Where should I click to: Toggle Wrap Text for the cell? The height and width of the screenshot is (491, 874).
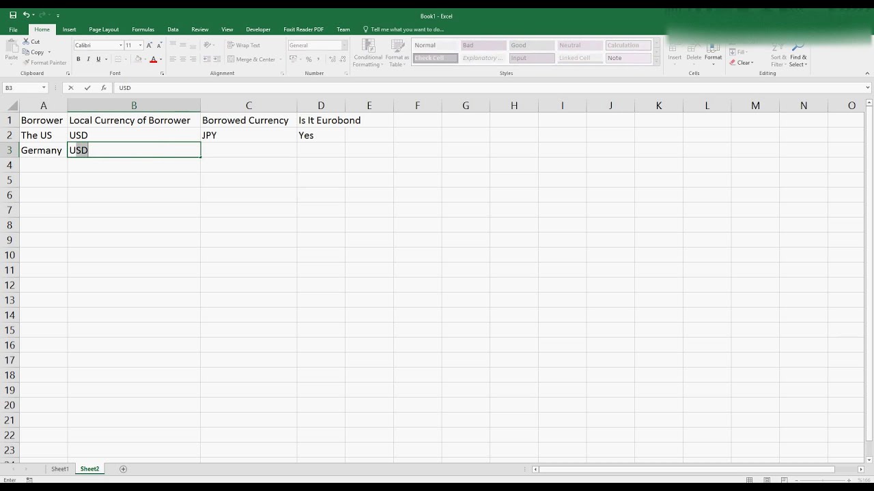pyautogui.click(x=244, y=45)
